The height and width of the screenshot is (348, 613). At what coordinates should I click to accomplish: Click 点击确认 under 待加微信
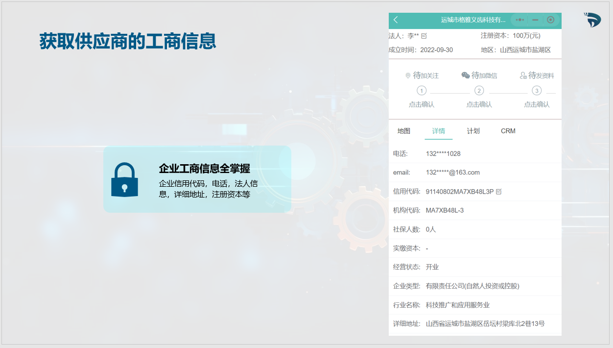(x=479, y=104)
